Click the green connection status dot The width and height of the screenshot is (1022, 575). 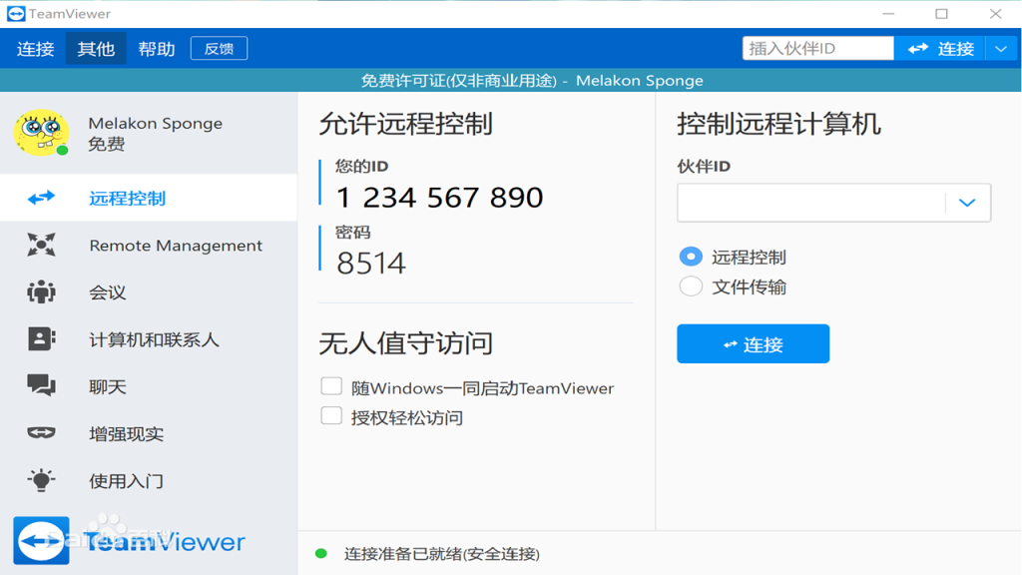tap(320, 554)
